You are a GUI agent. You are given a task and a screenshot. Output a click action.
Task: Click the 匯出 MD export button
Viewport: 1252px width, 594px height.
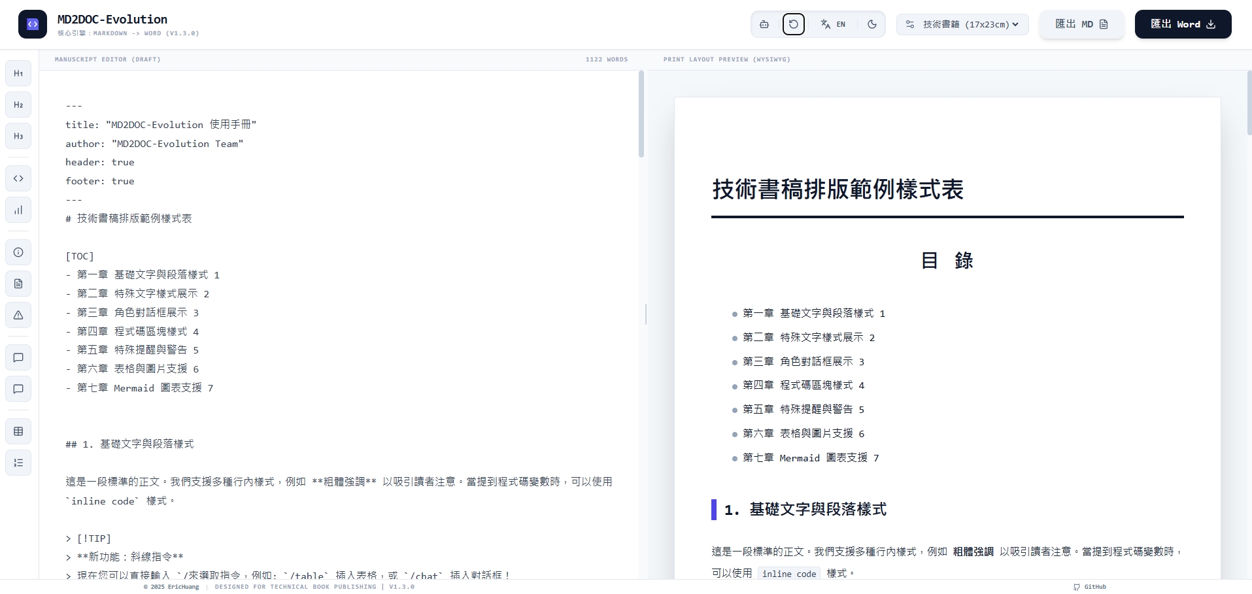(1081, 24)
